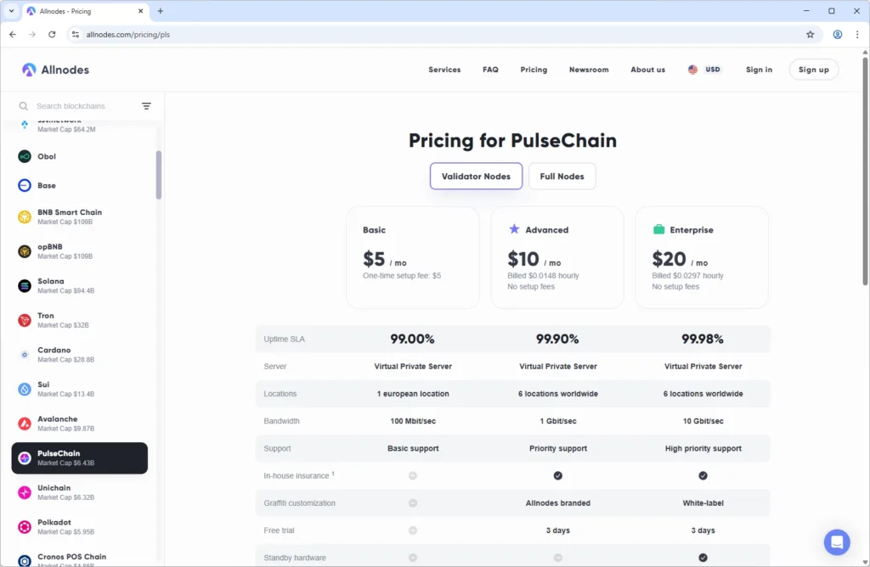Click the Cronos POS Chain entry
The width and height of the screenshot is (870, 567).
coord(80,559)
